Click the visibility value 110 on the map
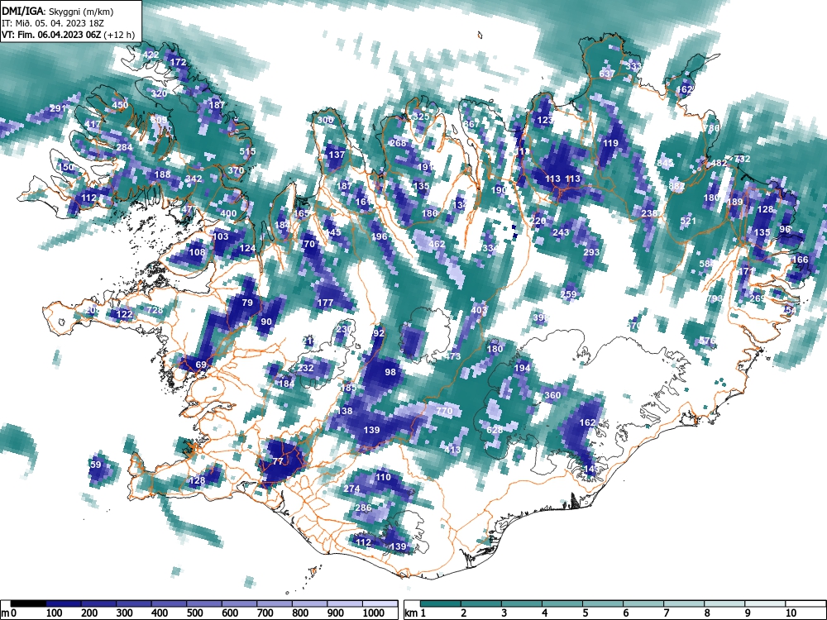Viewport: 827px width, 620px height. coord(383,477)
